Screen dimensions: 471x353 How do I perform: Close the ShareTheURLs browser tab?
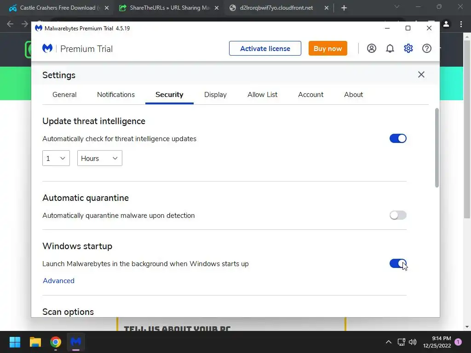coord(217,8)
